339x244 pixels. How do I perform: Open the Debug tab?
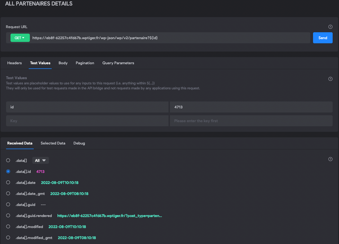(79, 143)
